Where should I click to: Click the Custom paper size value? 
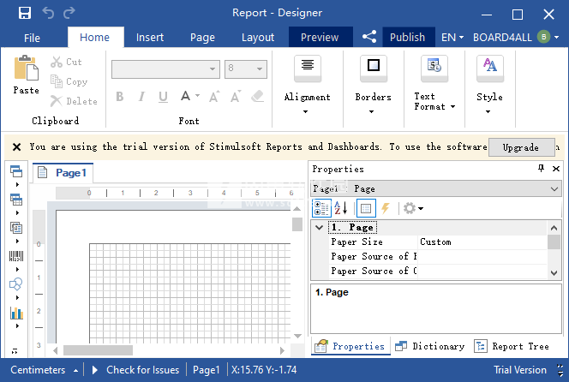tap(435, 242)
